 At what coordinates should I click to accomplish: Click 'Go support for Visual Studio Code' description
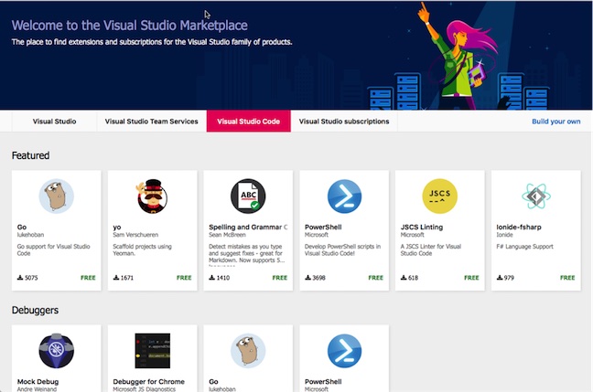coord(53,249)
